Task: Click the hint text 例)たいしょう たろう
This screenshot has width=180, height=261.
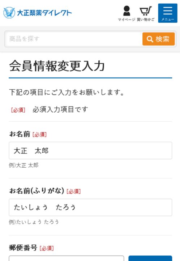Action: pyautogui.click(x=34, y=222)
